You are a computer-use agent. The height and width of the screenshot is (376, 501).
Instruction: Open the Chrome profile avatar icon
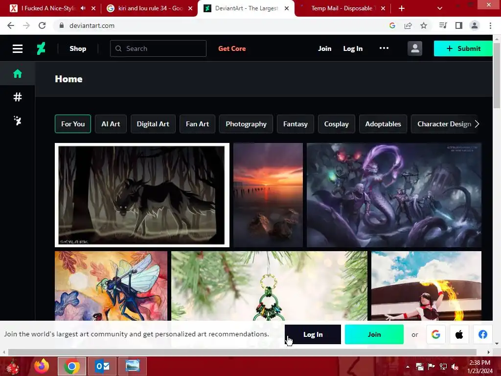click(475, 25)
